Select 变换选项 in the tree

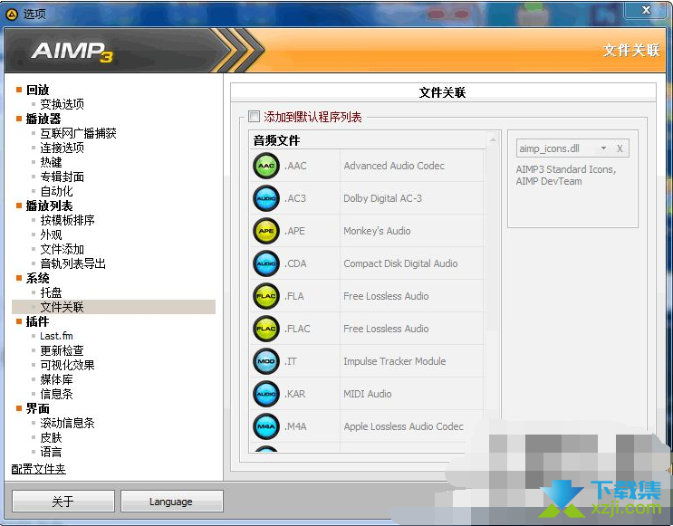pos(62,104)
